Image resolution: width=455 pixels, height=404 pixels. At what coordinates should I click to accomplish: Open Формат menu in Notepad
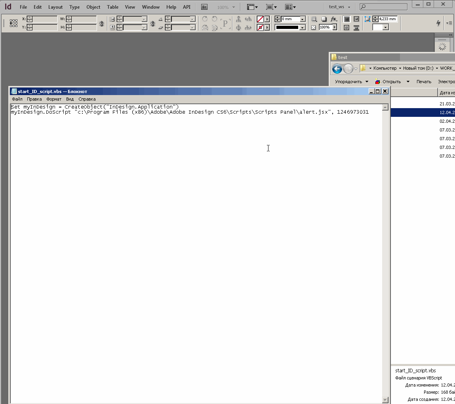click(54, 99)
